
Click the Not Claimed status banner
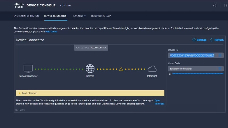point(90,93)
